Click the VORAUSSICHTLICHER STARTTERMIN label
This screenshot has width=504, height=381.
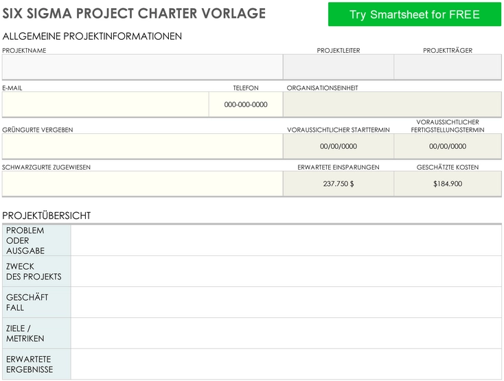(339, 130)
